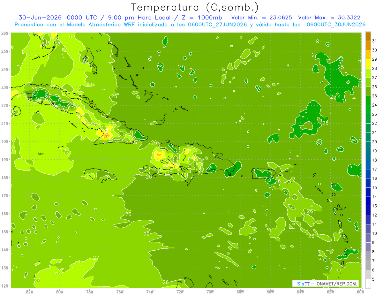Image resolution: width=383 pixels, height=296 pixels.
Task: Click color scale label 28
Action: [374, 68]
